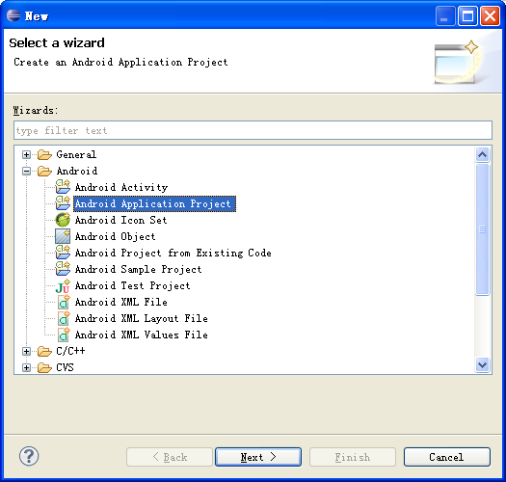Click the disabled Finish button
Image resolution: width=506 pixels, height=482 pixels.
353,457
